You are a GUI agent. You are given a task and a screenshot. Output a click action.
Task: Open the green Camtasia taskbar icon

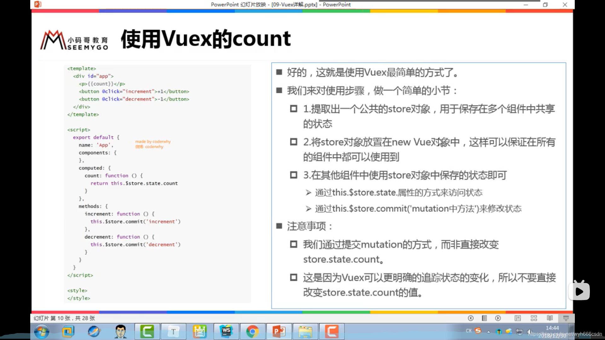[147, 331]
